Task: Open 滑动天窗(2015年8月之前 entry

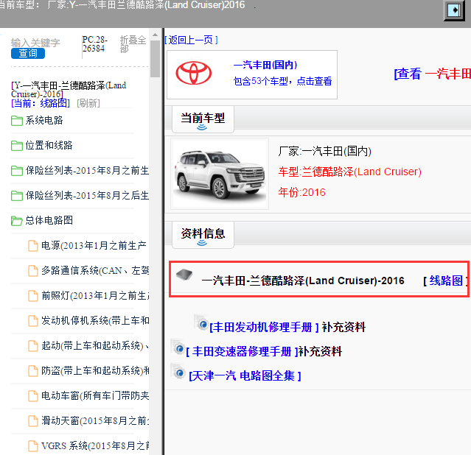Action: [x=95, y=421]
